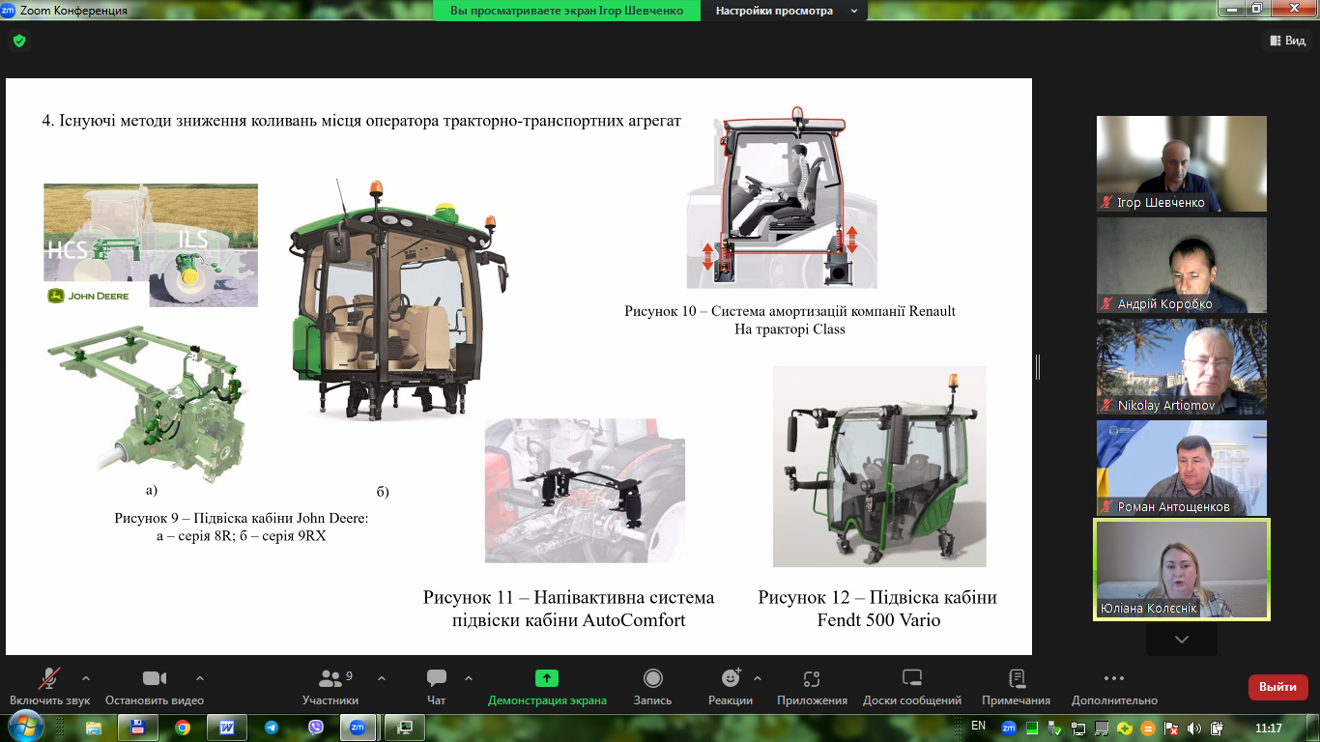Open the Вид view layout menu
The height and width of the screenshot is (742, 1320).
pos(1286,41)
